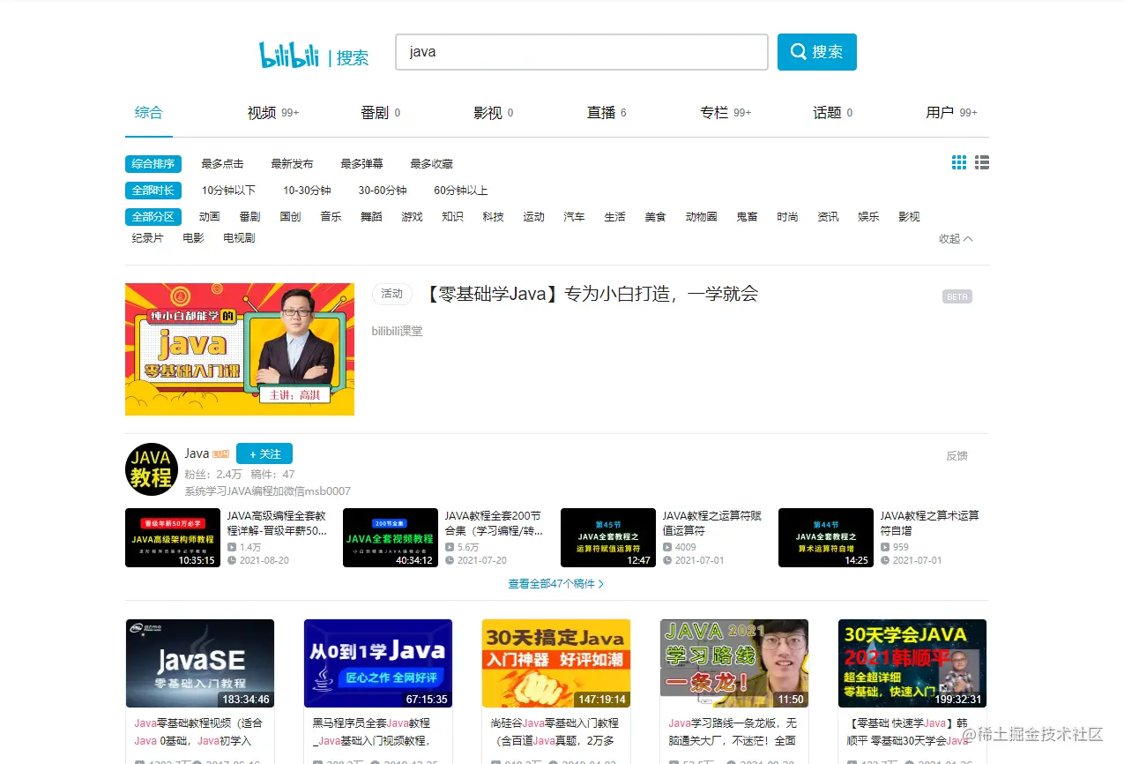The width and height of the screenshot is (1124, 764).
Task: Sort by 最多点击
Action: point(222,164)
